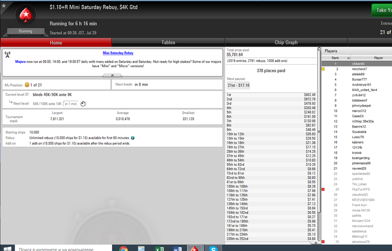The image size is (392, 251).
Task: Click red marker beside FlopTurnFFS
Action: [x=323, y=190]
